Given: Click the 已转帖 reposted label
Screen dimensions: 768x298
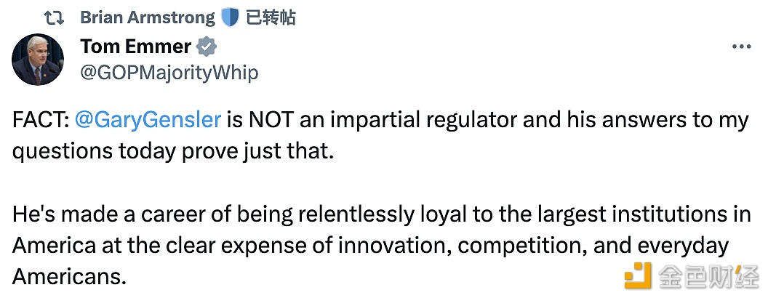Looking at the screenshot, I should tap(271, 17).
